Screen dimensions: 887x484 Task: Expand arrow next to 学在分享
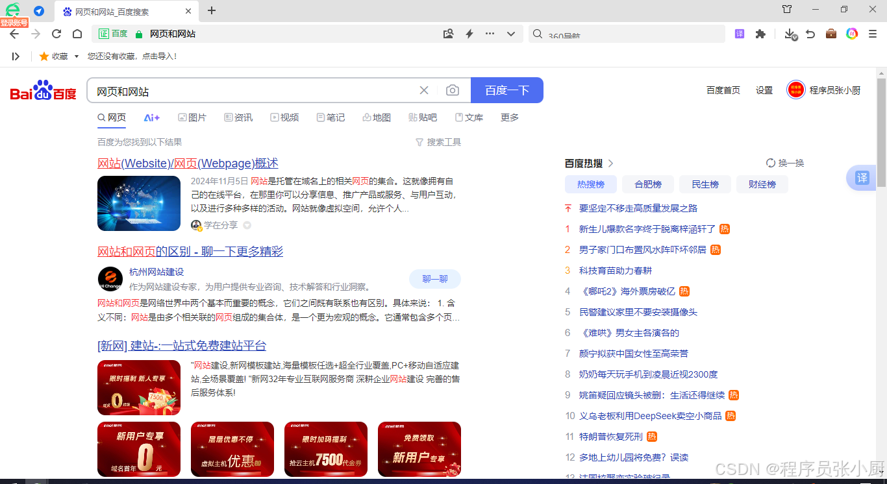[247, 225]
